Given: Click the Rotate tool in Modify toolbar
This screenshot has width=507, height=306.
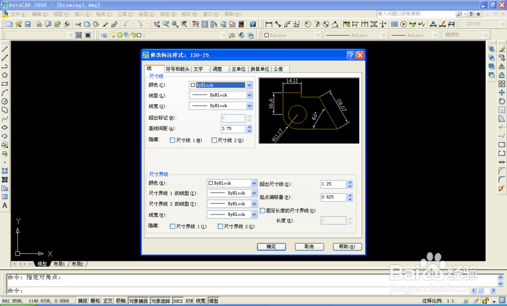Looking at the screenshot, I should click(x=502, y=101).
